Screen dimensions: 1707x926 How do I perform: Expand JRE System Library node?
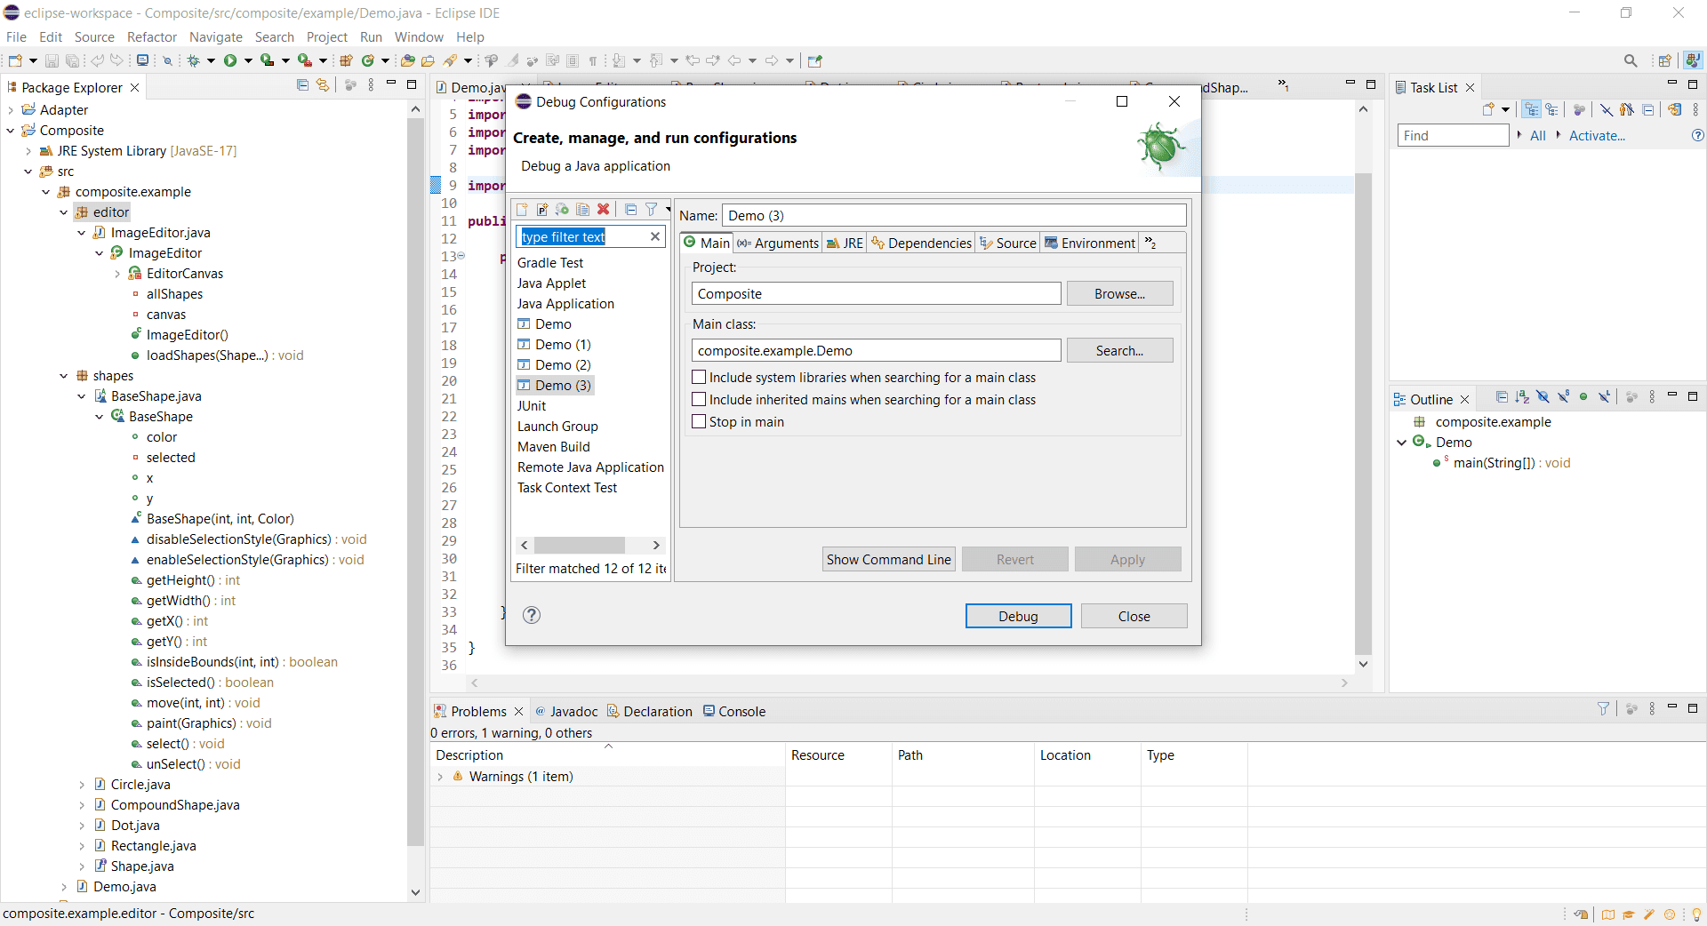pyautogui.click(x=28, y=151)
